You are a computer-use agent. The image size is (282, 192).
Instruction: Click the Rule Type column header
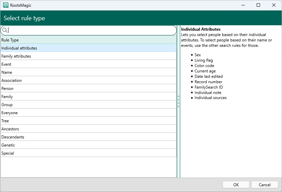pyautogui.click(x=89, y=40)
